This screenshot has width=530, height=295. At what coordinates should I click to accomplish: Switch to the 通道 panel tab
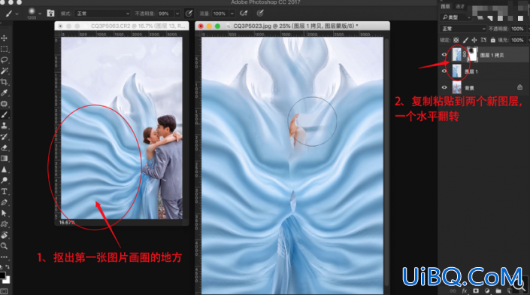(x=460, y=7)
